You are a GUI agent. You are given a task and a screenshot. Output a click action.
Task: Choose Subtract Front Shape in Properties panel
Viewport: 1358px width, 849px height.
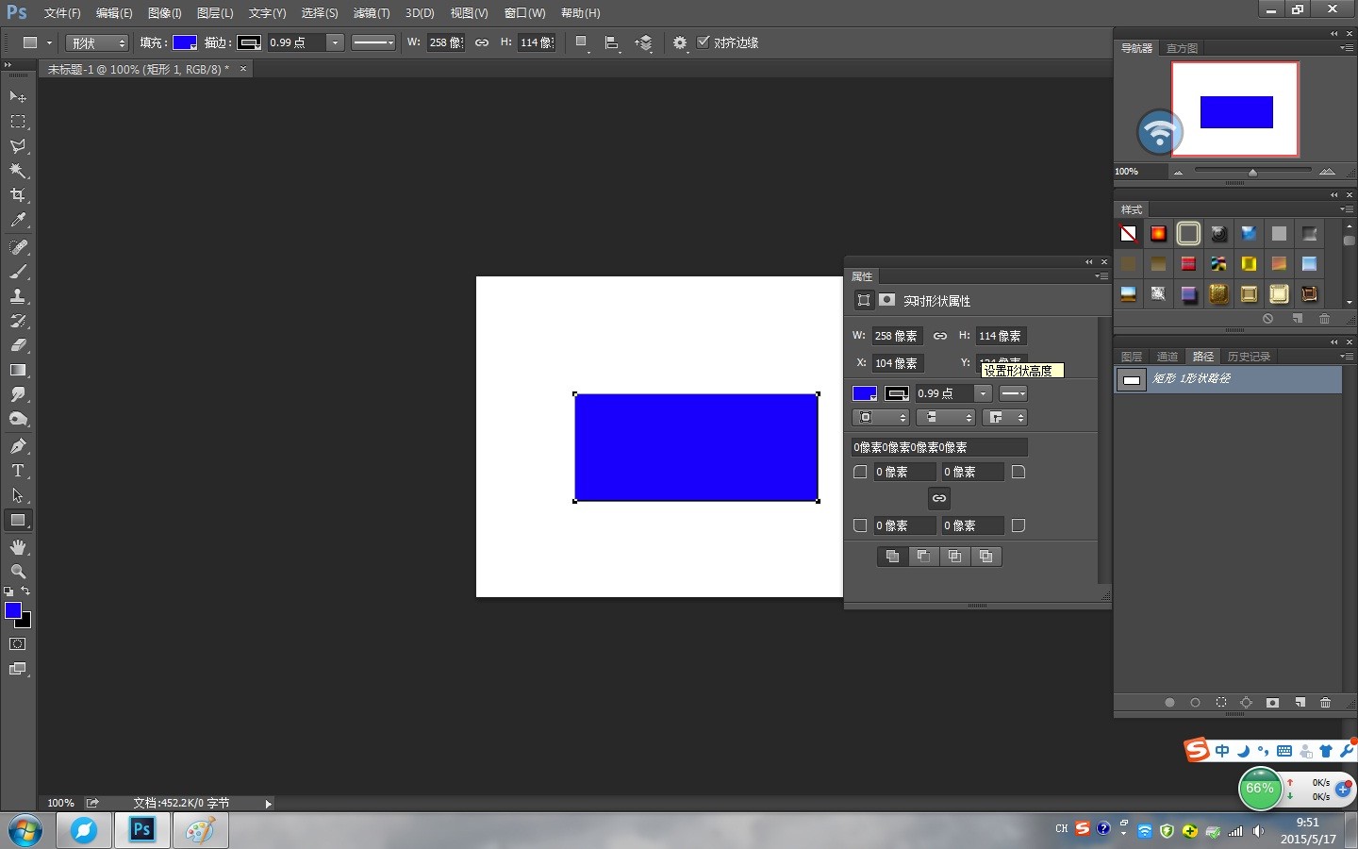click(x=923, y=557)
